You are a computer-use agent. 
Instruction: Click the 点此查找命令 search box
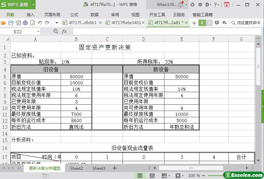pyautogui.click(x=247, y=22)
